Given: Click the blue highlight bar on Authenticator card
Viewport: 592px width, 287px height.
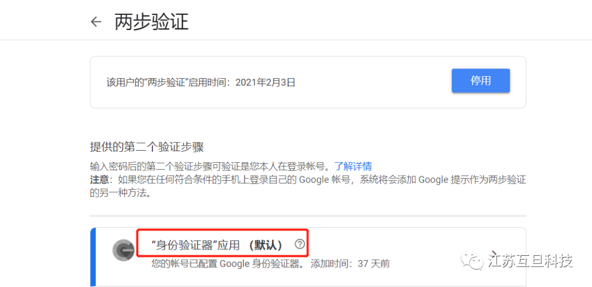Looking at the screenshot, I should 93,257.
